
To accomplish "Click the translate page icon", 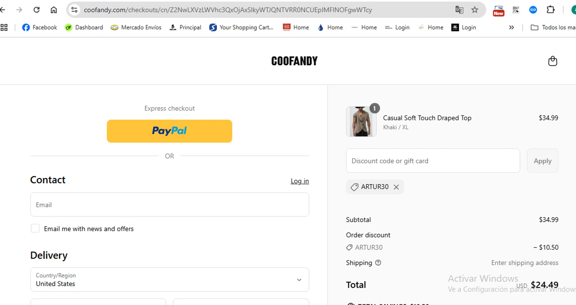I will click(x=459, y=10).
